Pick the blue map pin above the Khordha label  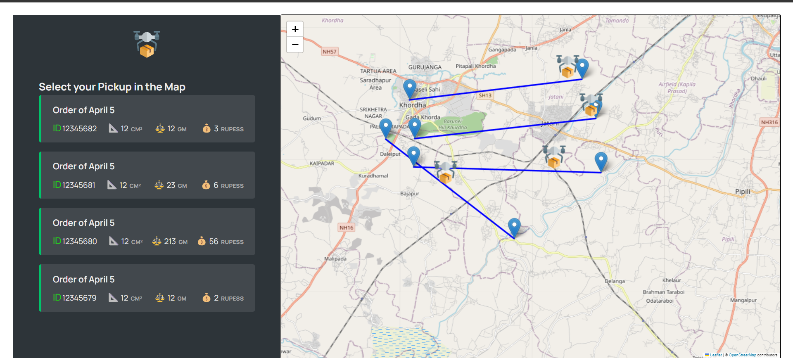(x=409, y=89)
